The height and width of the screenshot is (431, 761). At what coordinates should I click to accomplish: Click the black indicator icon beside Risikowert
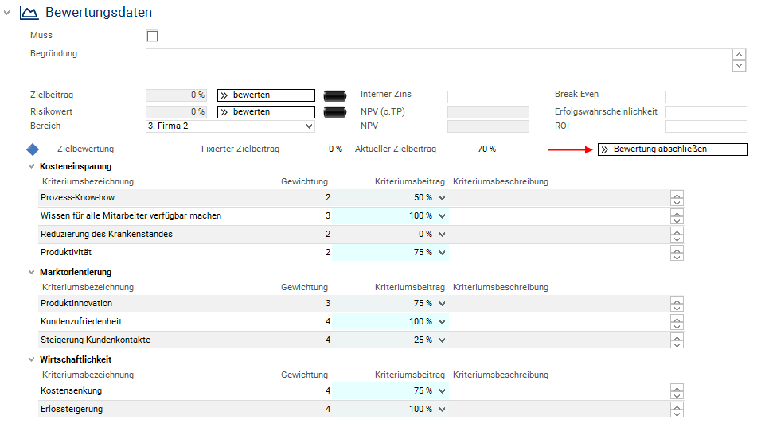(x=336, y=112)
